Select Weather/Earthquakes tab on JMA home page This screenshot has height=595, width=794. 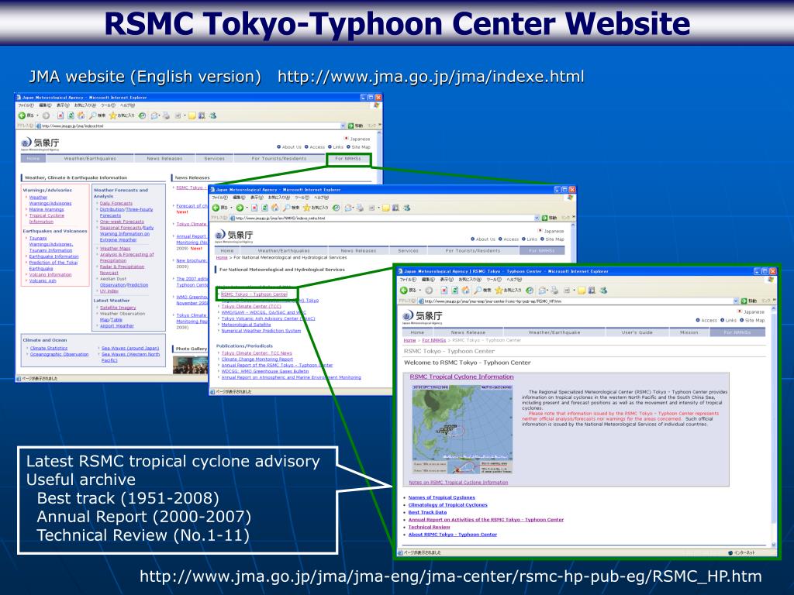[90, 158]
